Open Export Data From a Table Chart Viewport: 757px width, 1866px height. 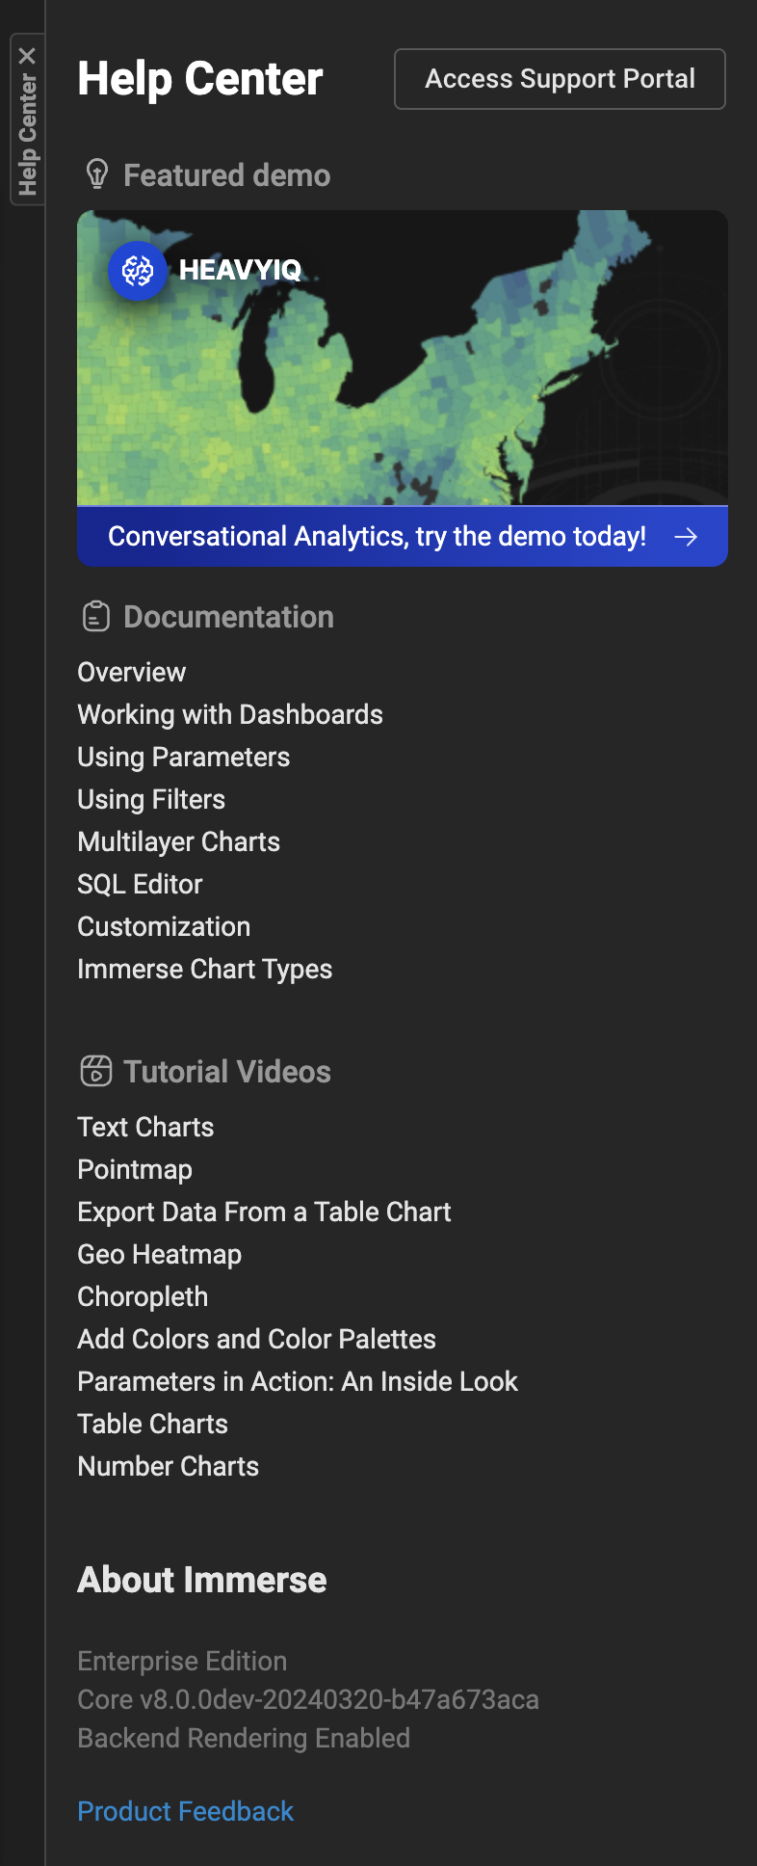click(265, 1212)
